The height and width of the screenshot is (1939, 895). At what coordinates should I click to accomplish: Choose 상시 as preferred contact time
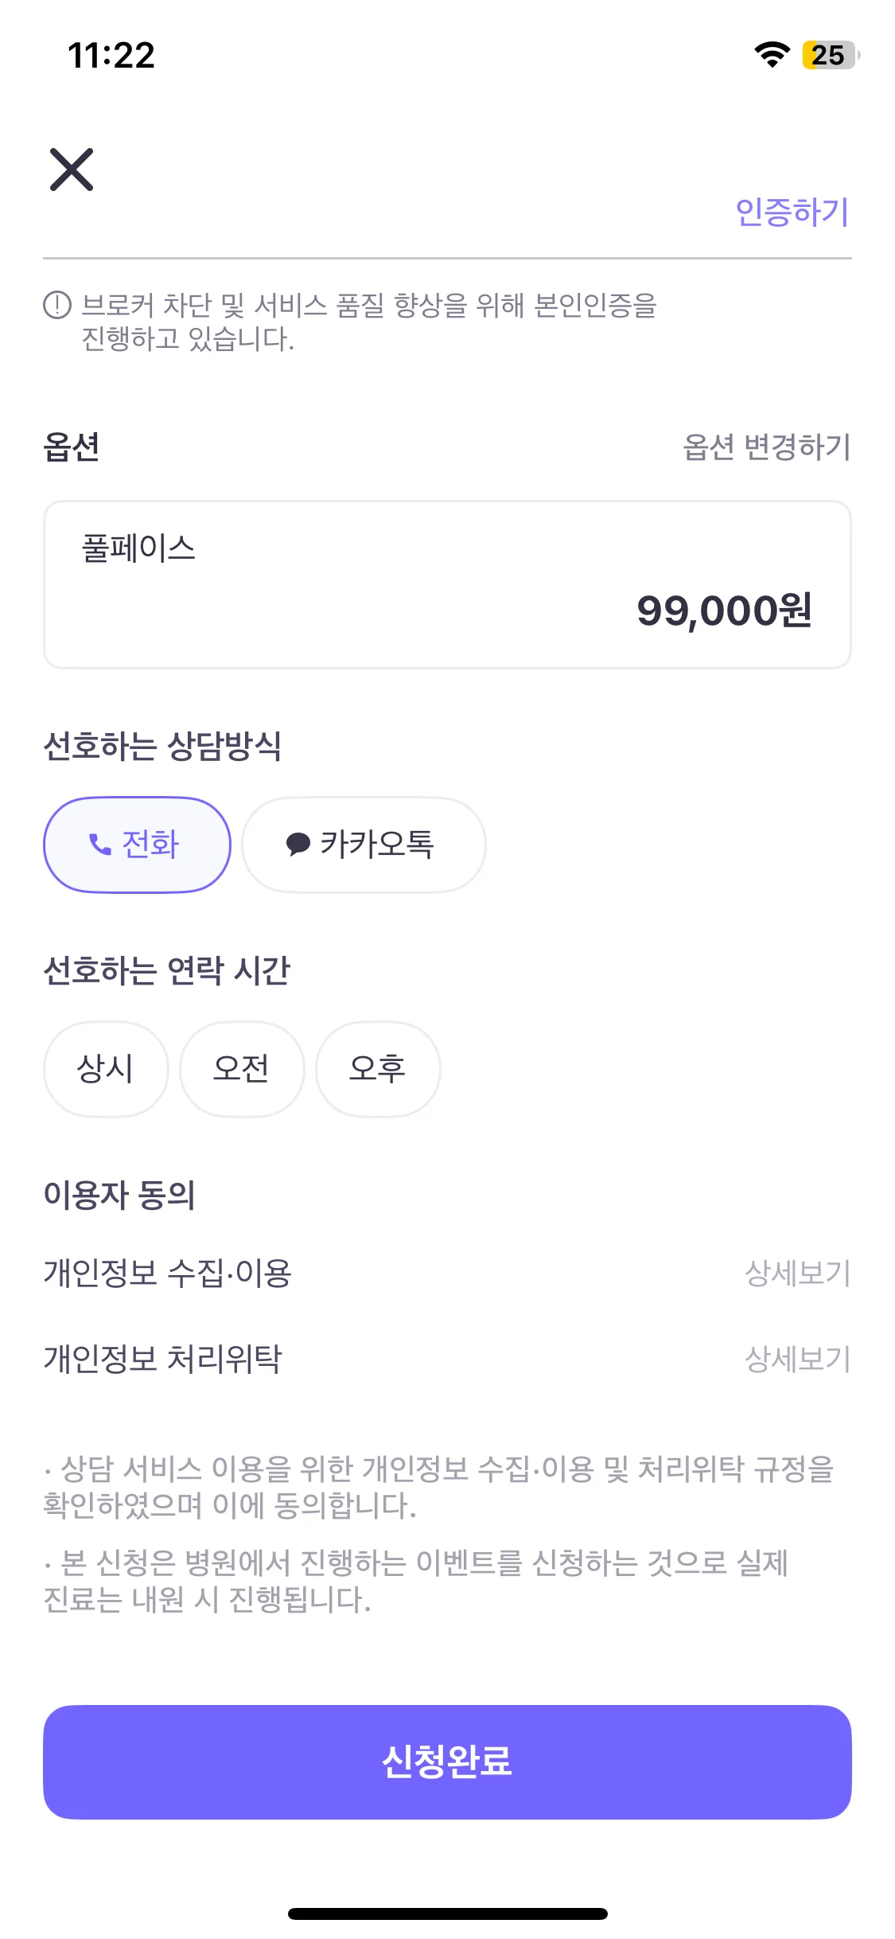(106, 1069)
